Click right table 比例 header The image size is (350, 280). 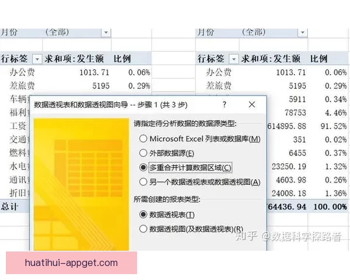click(x=318, y=59)
